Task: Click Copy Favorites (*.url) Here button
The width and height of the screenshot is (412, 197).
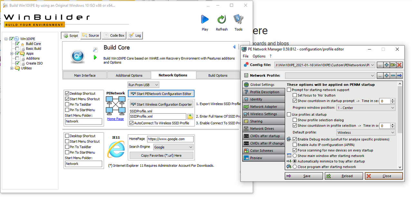Action: (x=161, y=155)
